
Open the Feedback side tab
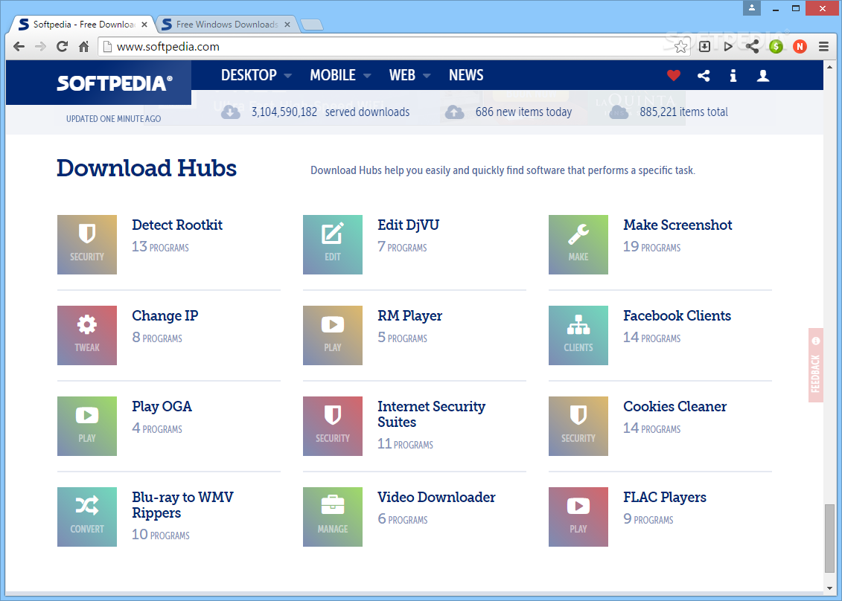816,365
